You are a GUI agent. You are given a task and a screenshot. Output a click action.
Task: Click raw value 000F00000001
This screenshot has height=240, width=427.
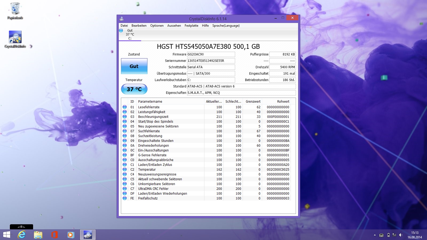278,117
